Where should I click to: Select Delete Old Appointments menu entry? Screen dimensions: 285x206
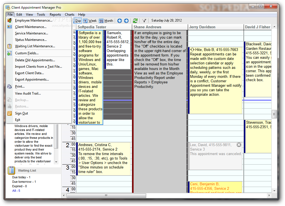click(x=39, y=60)
